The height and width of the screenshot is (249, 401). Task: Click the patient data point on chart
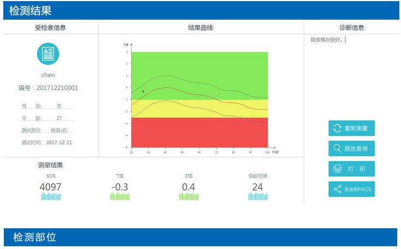pyautogui.click(x=143, y=92)
